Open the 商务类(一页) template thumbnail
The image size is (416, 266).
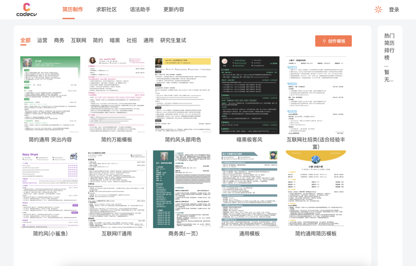[183, 189]
